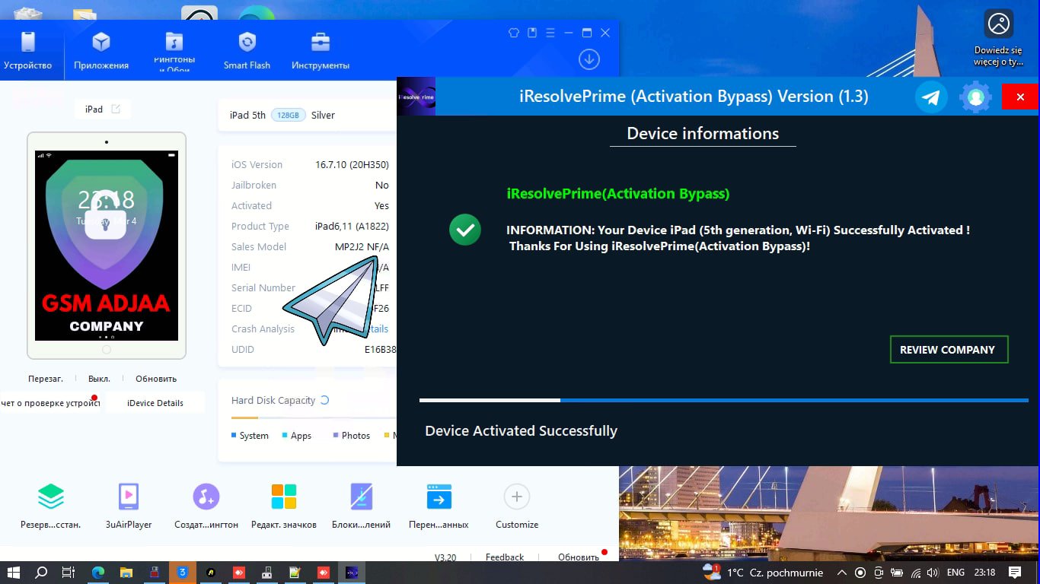Open the clock showing 23:18
Screen dimensions: 1040x584
[x=984, y=573]
